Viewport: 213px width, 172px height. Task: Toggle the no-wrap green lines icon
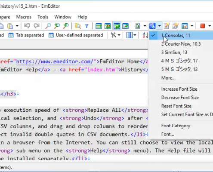tap(99, 26)
